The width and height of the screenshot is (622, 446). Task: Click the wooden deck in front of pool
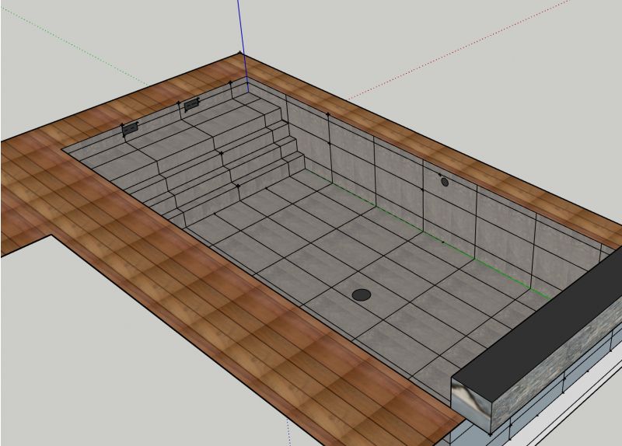pos(233,334)
